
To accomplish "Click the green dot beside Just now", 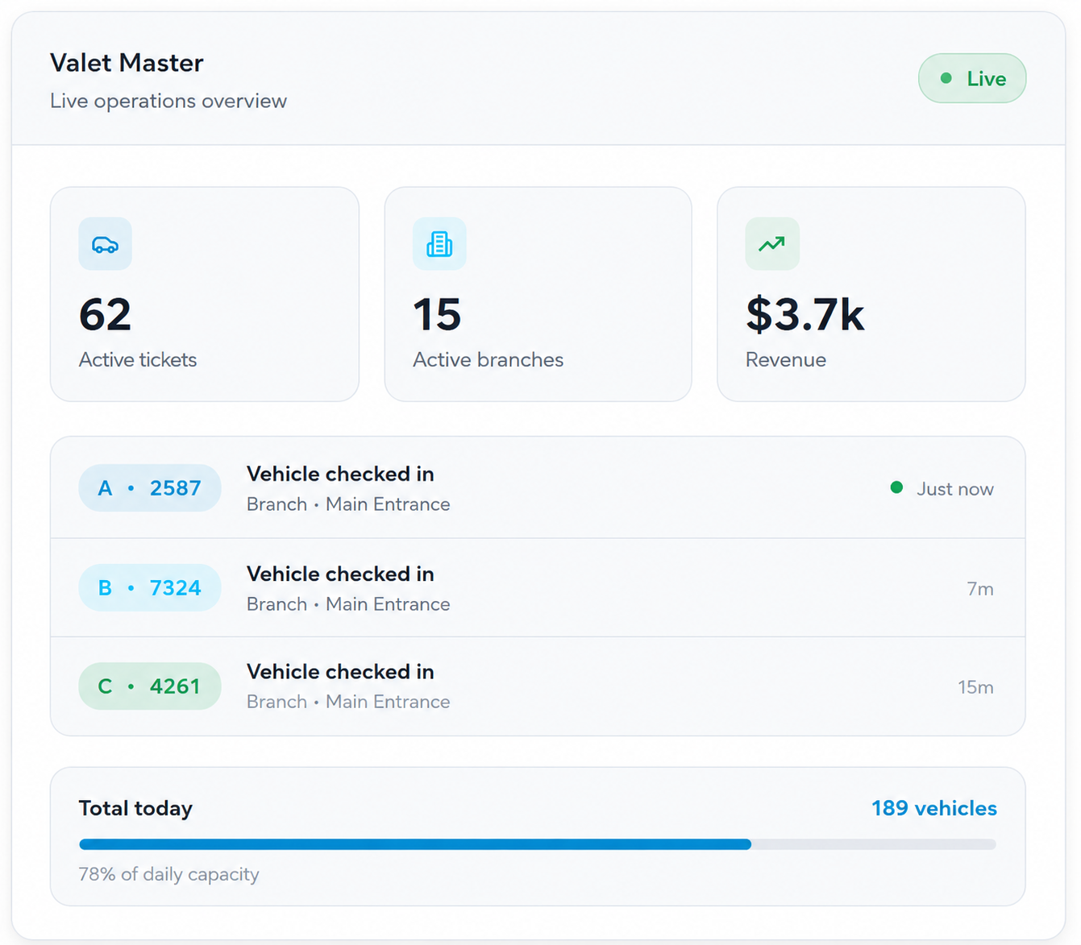I will point(896,487).
